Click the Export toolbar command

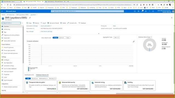(x=43, y=23)
